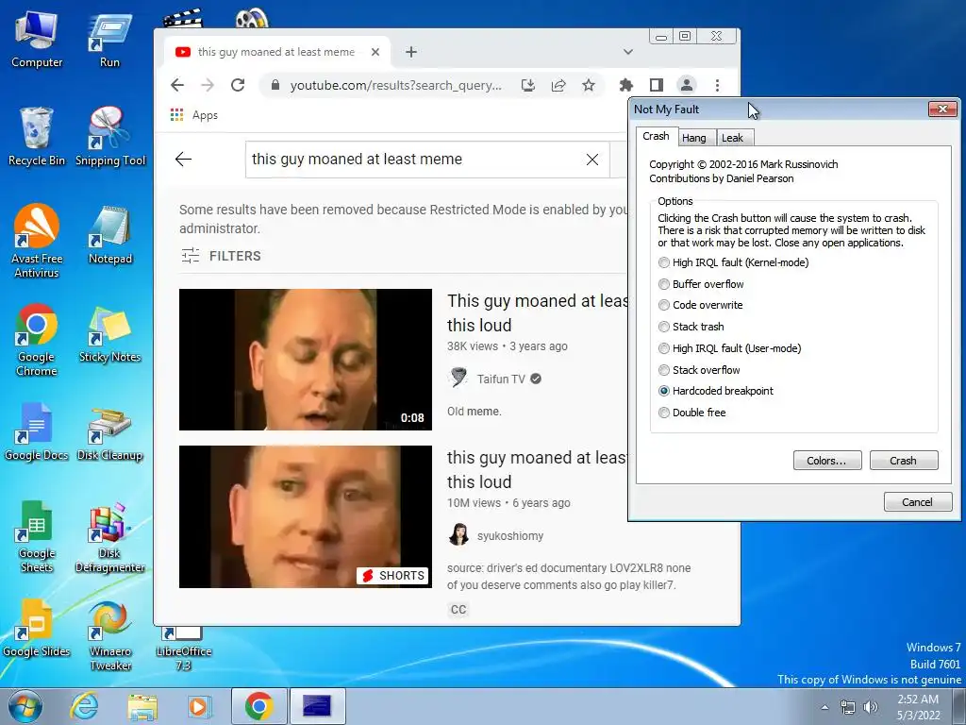Image resolution: width=966 pixels, height=725 pixels.
Task: Open the Chrome profile avatar
Action: (687, 85)
